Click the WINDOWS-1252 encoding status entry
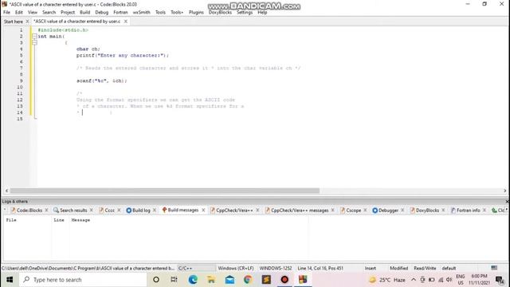Viewport: 510px width, 287px height. pyautogui.click(x=276, y=268)
